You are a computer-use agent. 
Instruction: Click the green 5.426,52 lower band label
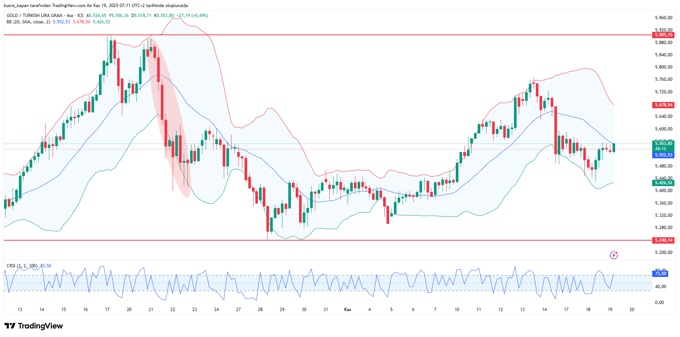pos(663,183)
